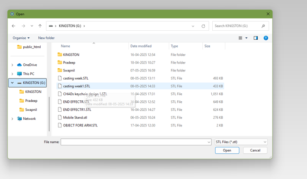Screen dimensions: 307x179
Task: Open STL Files (*.stl) type dropdown
Action: (241, 142)
